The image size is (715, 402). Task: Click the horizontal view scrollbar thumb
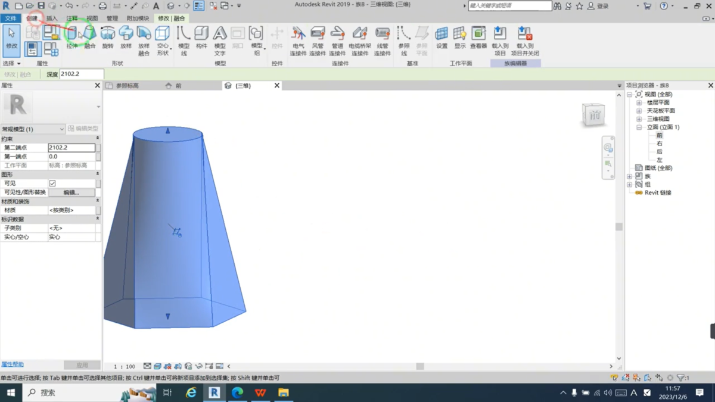pos(420,366)
